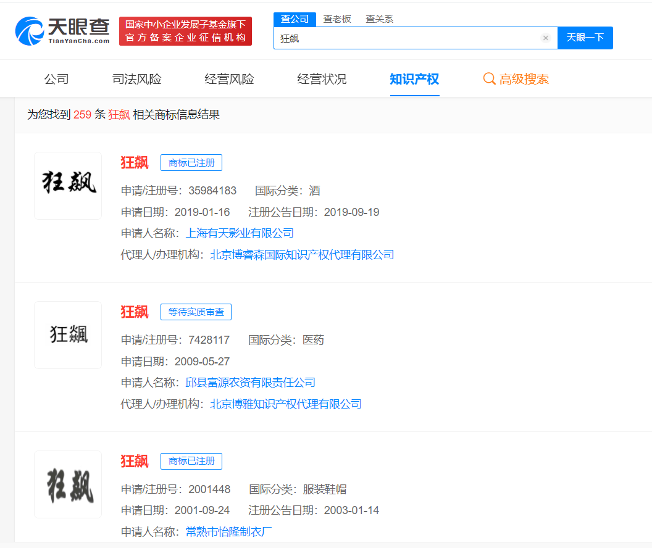Click 国际分类: 酒 text

pos(287,191)
